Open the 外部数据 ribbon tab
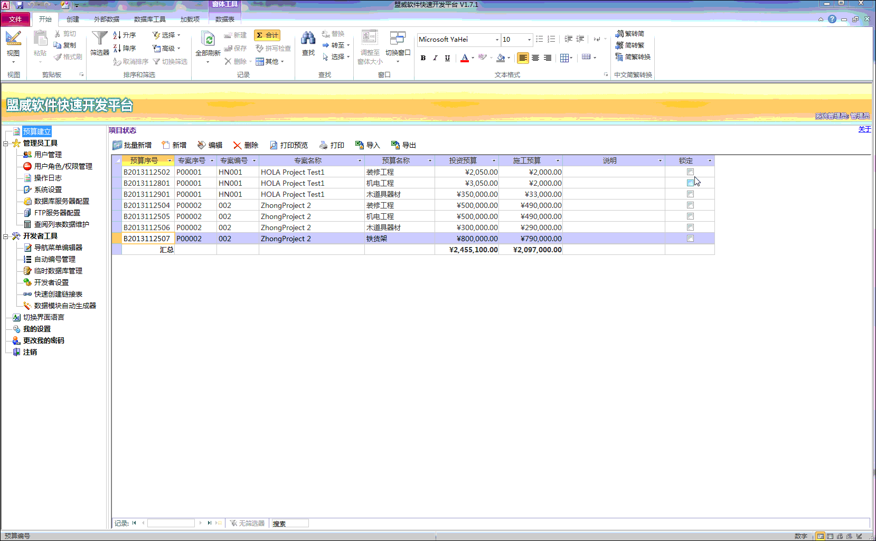876x541 pixels. [x=106, y=19]
